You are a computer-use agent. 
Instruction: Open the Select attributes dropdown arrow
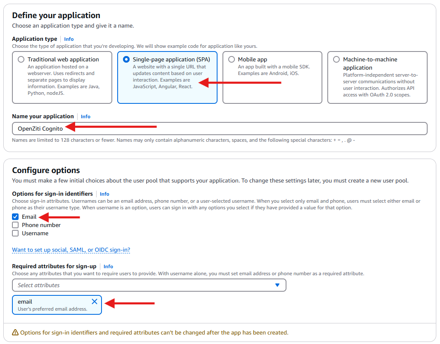[277, 285]
